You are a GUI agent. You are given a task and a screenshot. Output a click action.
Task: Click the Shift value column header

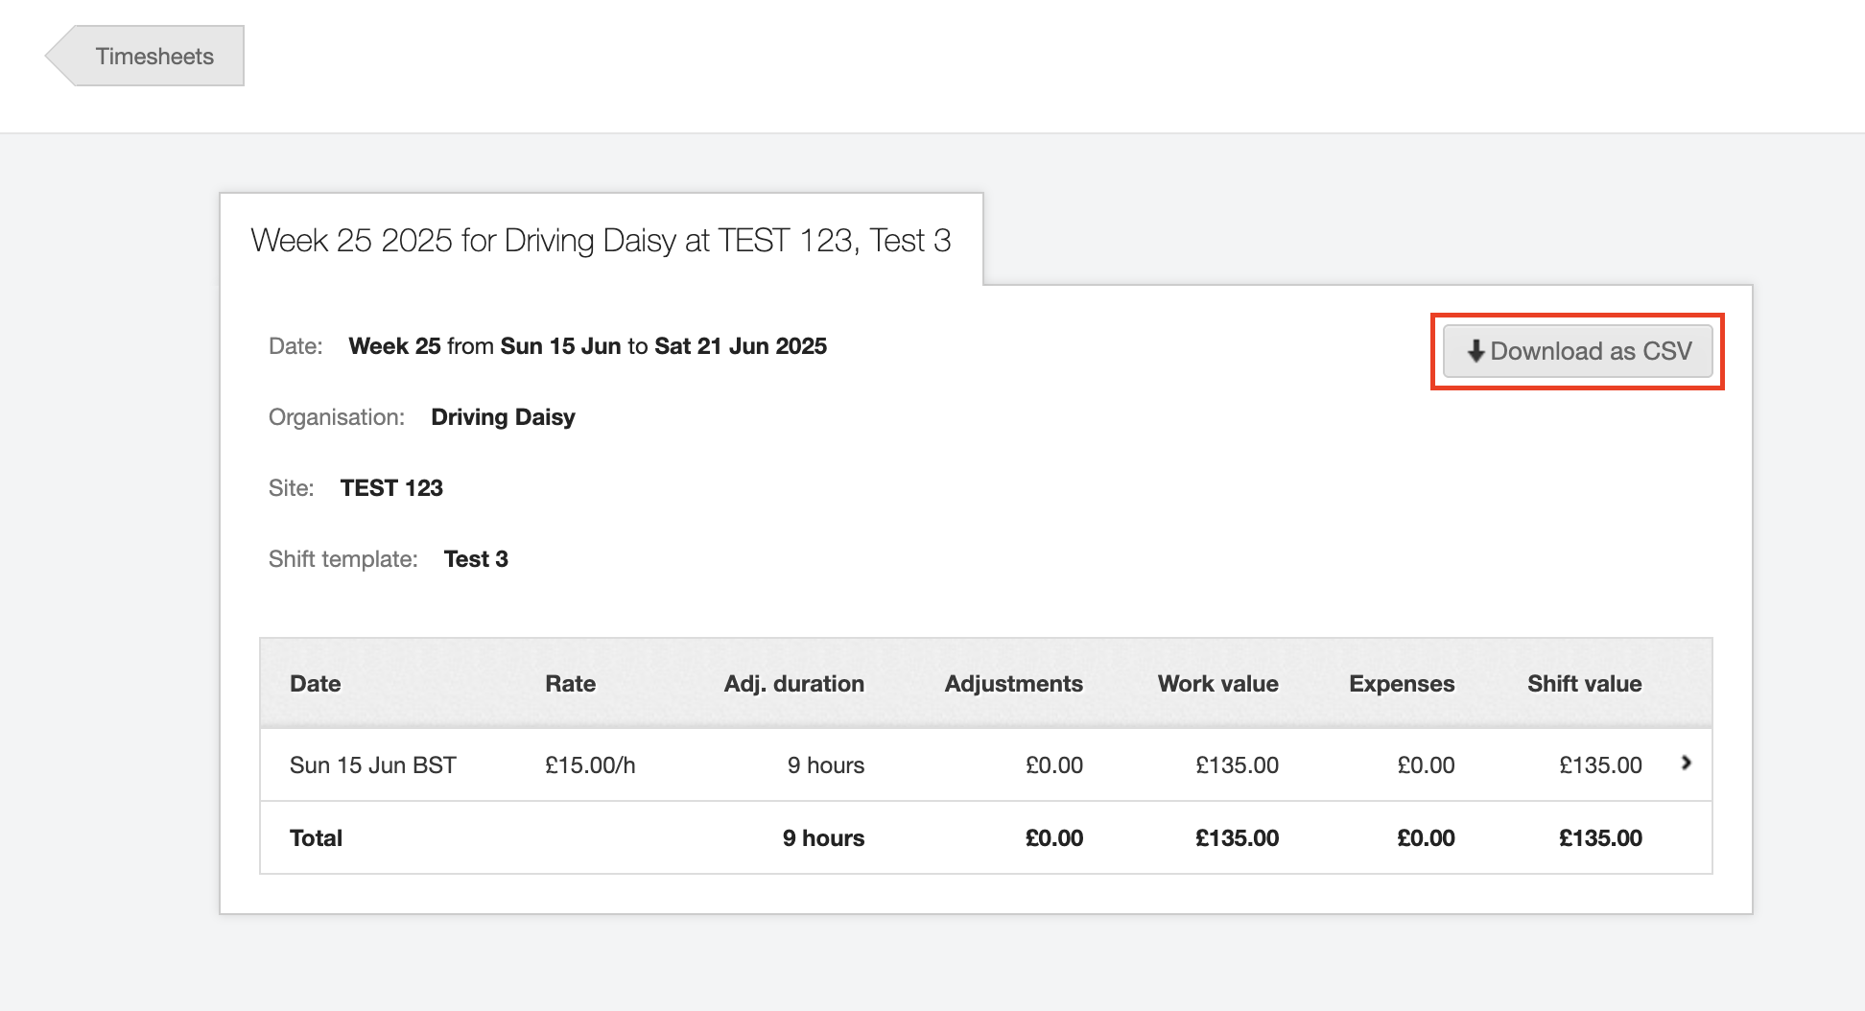pos(1584,684)
